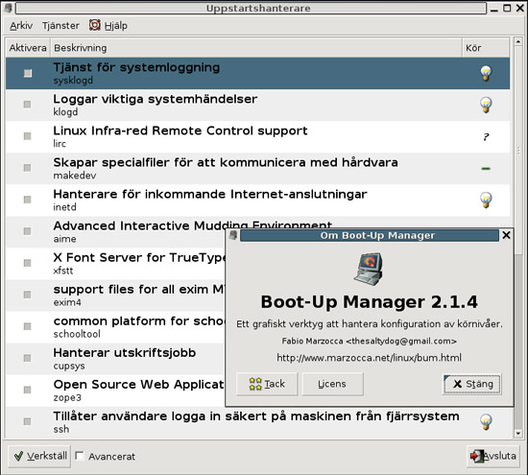
Task: Click the about dialog title bar icon
Action: coord(233,235)
